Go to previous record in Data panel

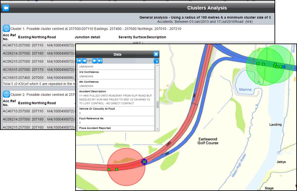pyautogui.click(x=84, y=61)
